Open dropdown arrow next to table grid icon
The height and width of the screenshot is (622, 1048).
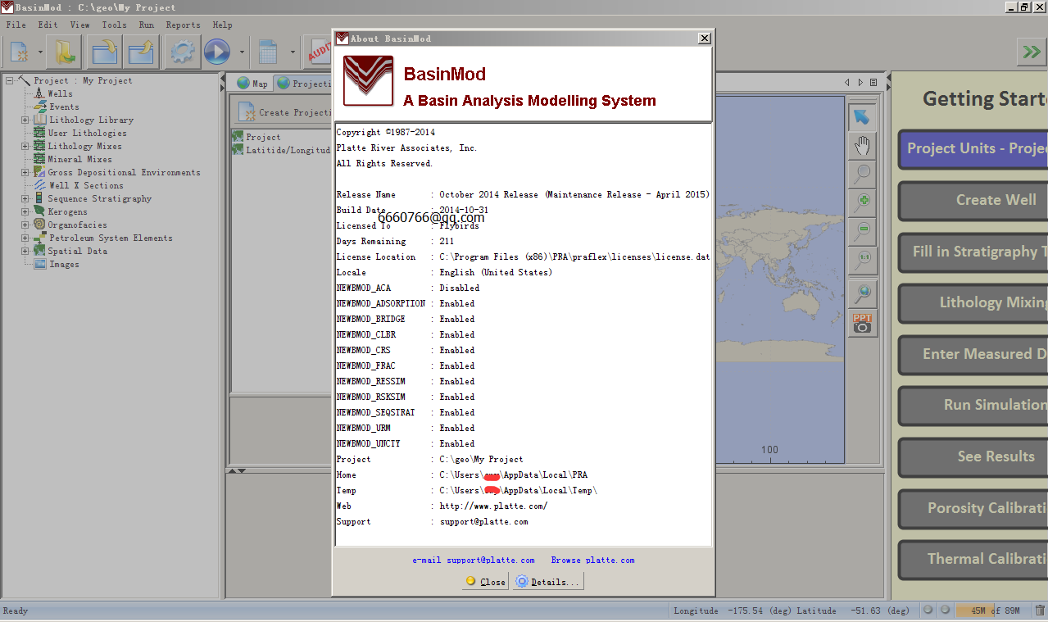pyautogui.click(x=293, y=52)
